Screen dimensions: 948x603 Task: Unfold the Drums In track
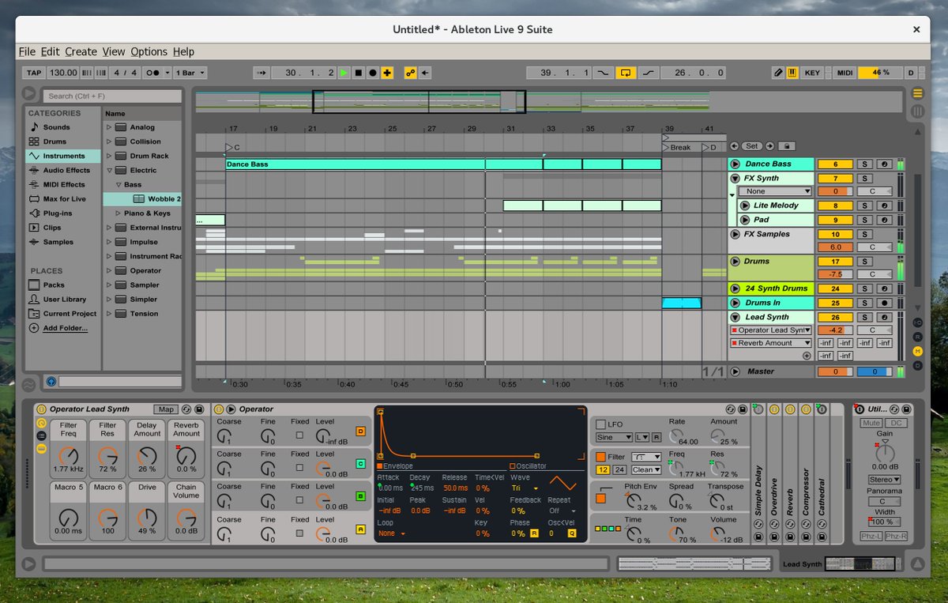point(735,303)
